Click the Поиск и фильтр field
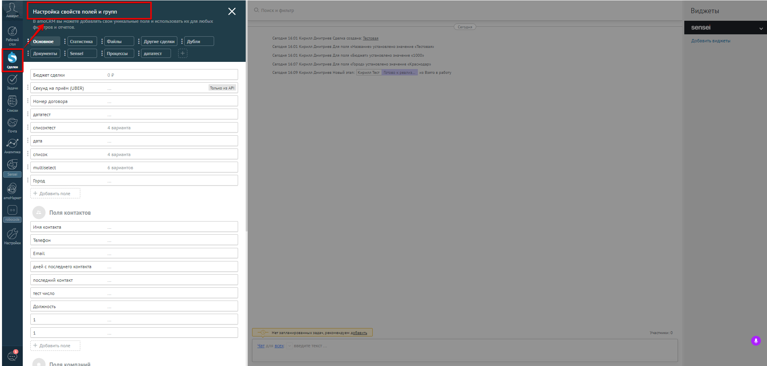This screenshot has height=366, width=767. point(277,10)
